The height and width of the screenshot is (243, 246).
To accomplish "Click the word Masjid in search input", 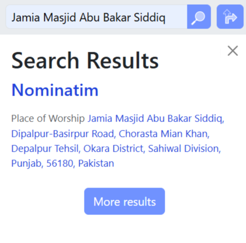I will pyautogui.click(x=60, y=17).
